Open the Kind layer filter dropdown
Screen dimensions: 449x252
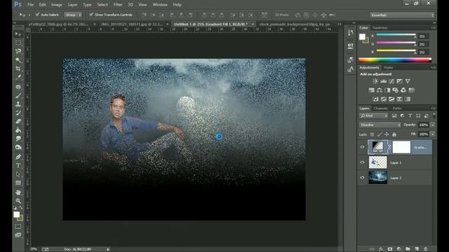pyautogui.click(x=374, y=115)
